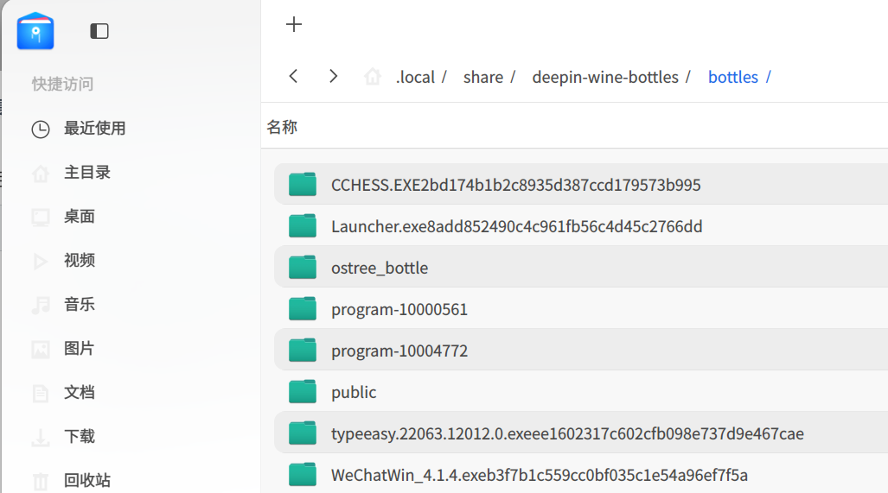
Task: Select the public folder icon
Action: coord(303,392)
